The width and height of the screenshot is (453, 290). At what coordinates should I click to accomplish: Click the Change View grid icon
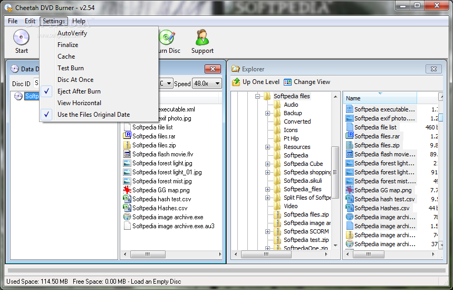click(x=287, y=82)
